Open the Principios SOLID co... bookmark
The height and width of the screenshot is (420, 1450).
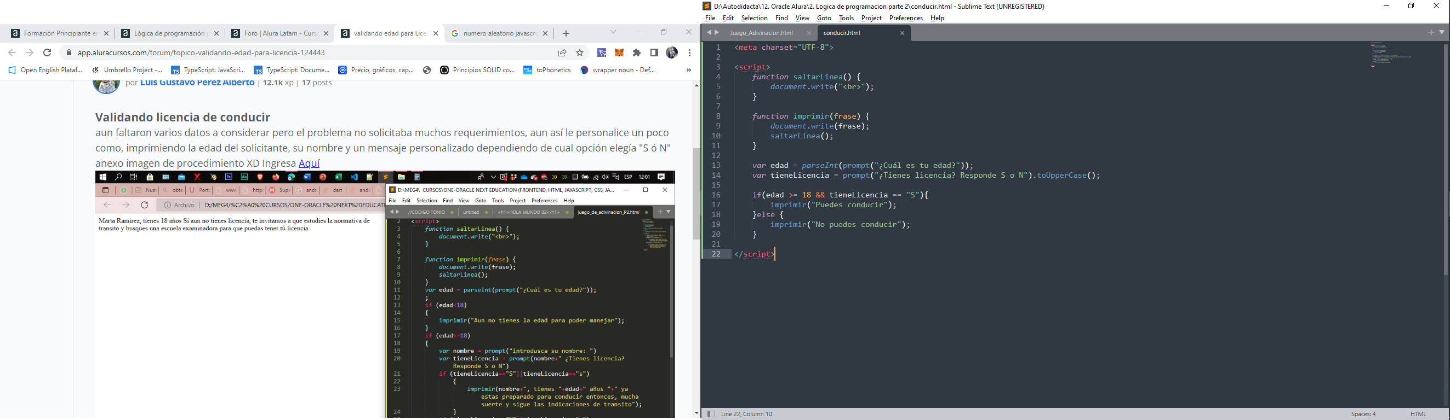[x=477, y=70]
